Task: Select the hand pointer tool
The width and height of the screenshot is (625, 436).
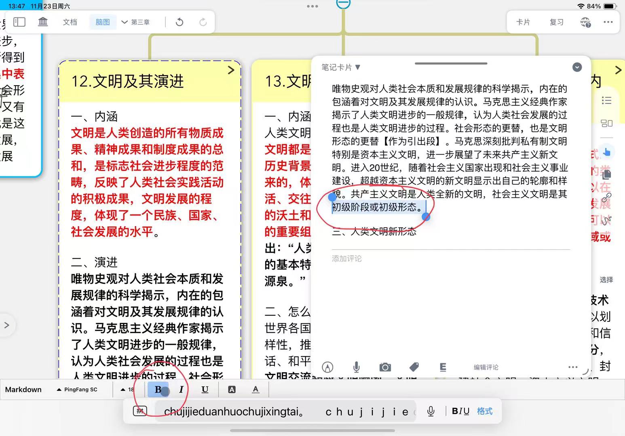Action: coord(606,152)
